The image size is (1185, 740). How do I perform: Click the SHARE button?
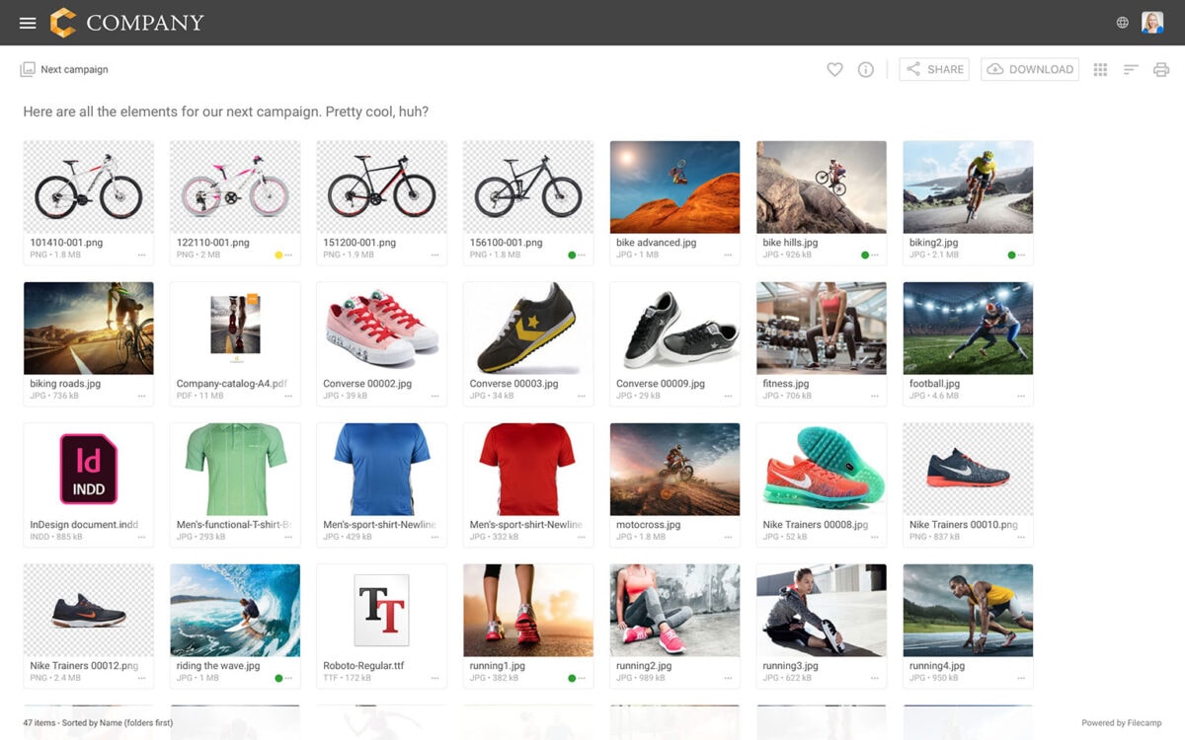(x=934, y=69)
